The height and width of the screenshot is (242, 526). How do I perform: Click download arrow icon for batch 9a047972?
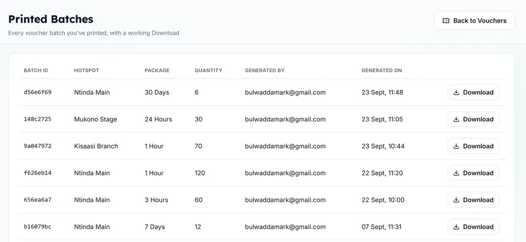(x=456, y=146)
